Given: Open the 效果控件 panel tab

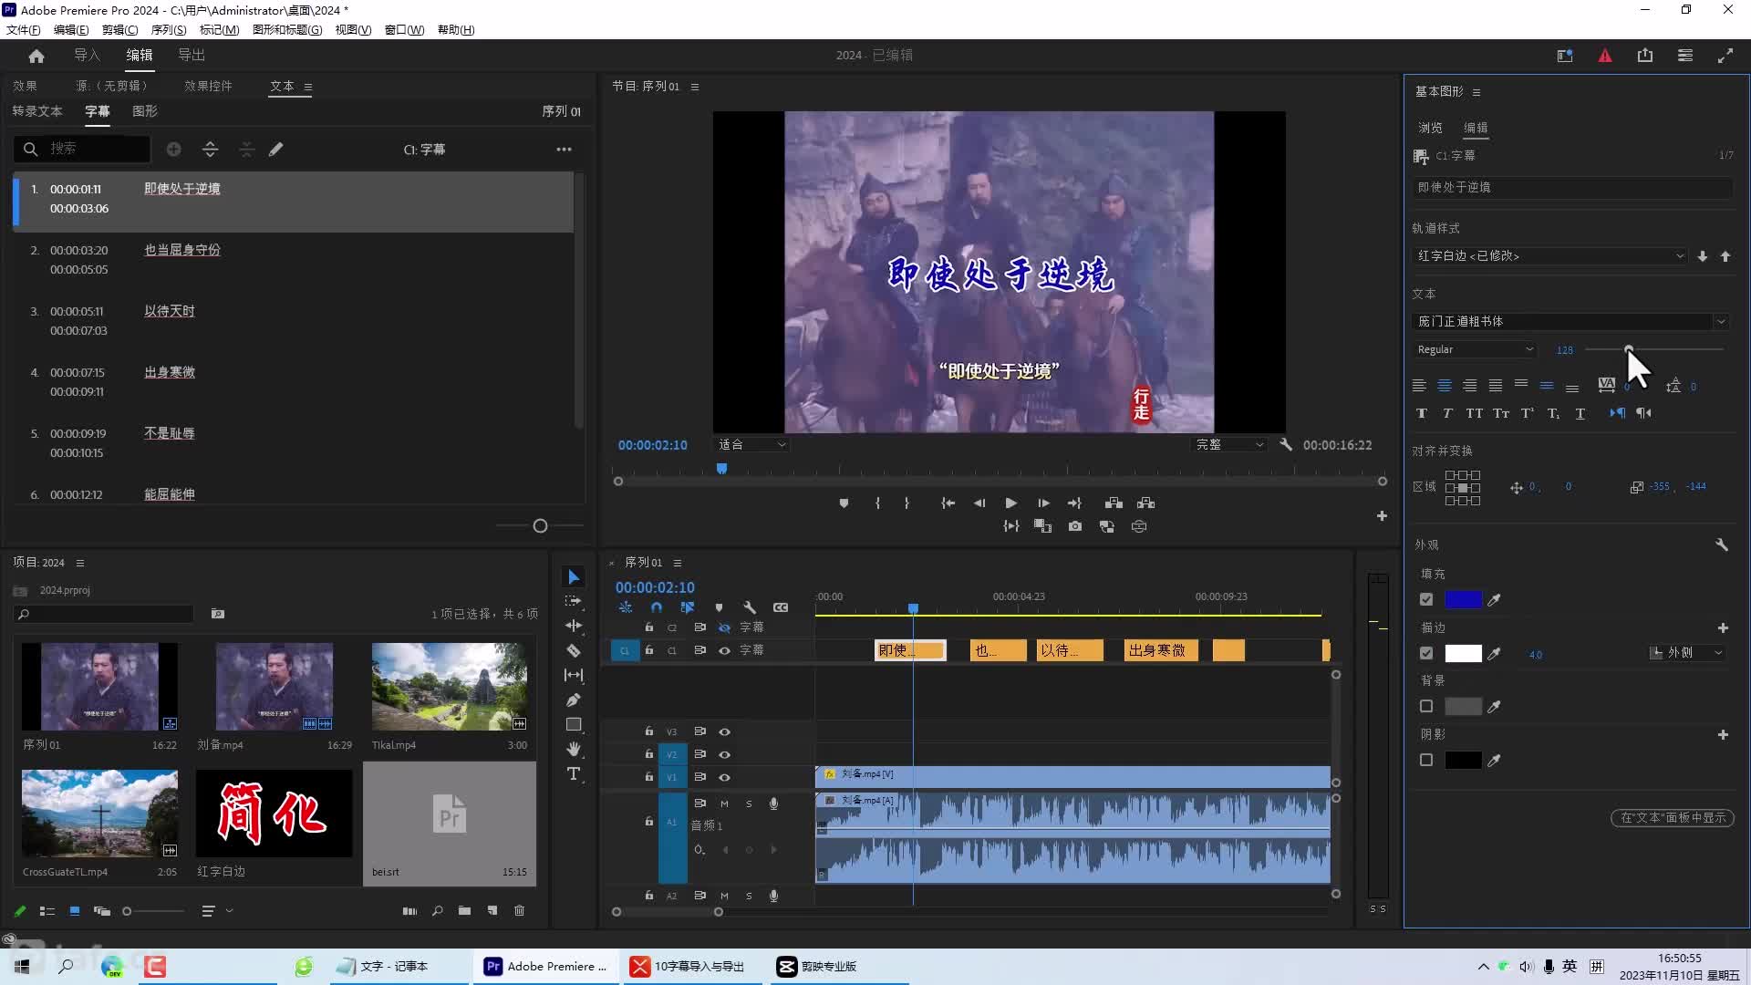Looking at the screenshot, I should pyautogui.click(x=208, y=86).
